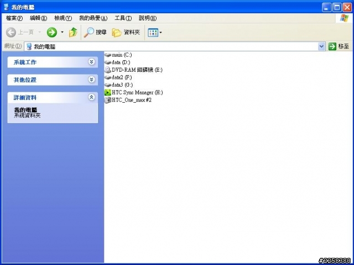Click the DVD-RAM 磁碟機 (E:) label
The height and width of the screenshot is (265, 354).
pos(137,70)
